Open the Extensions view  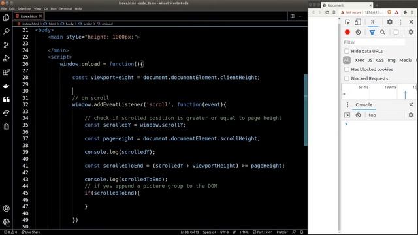(x=6, y=72)
